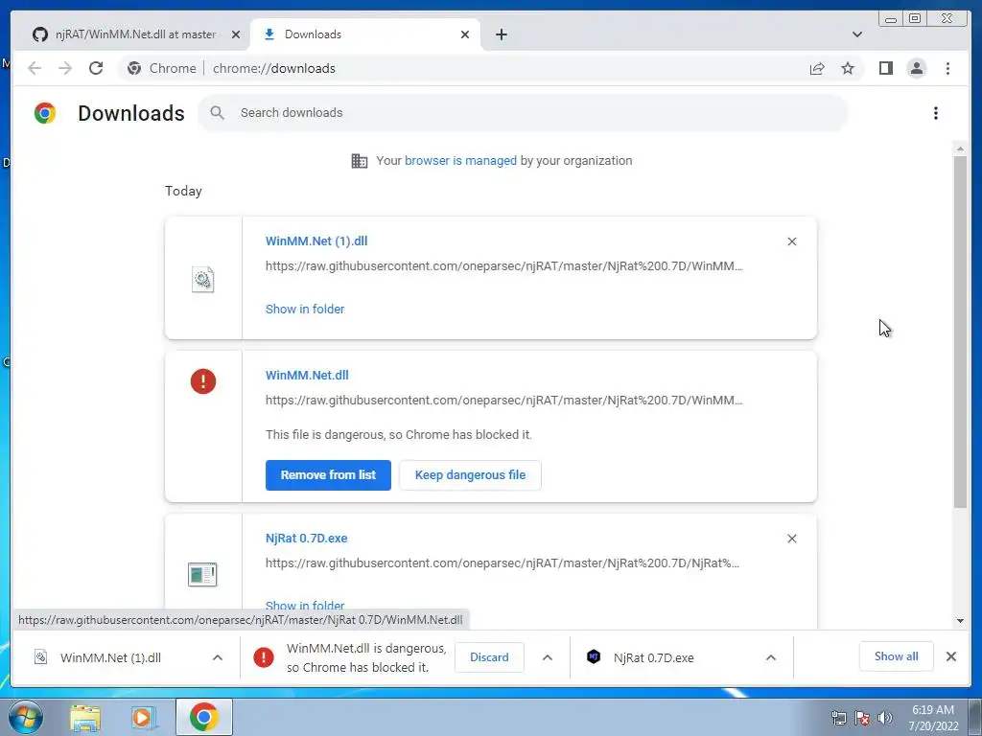Click the Chrome logo beside Downloads title
Screen dimensions: 982x736
[45, 113]
